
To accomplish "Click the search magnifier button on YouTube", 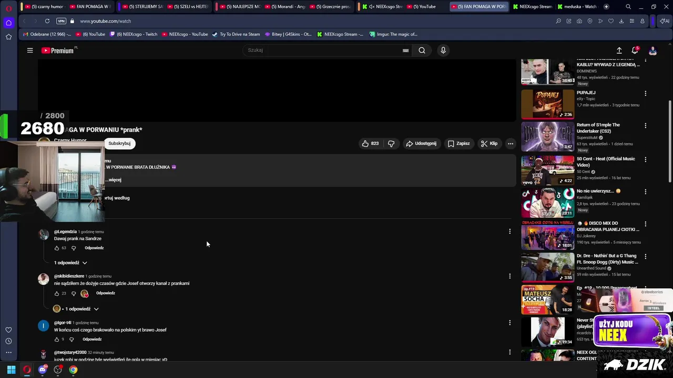I will 422,50.
